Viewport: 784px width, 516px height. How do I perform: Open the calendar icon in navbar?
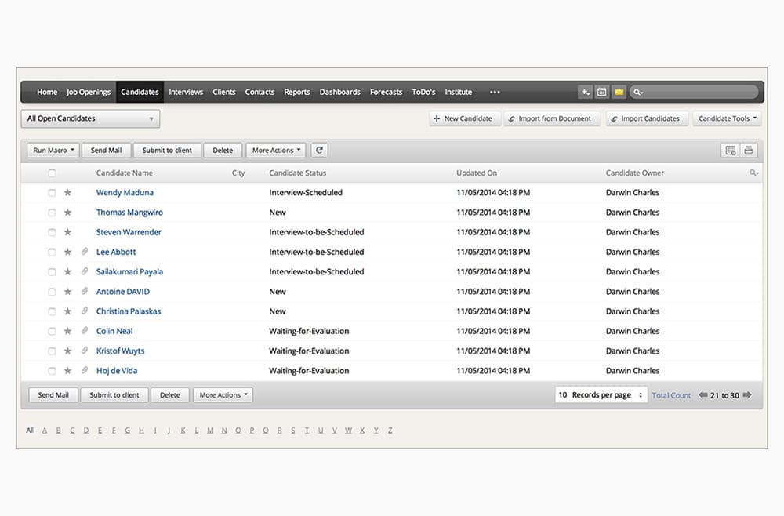(602, 92)
